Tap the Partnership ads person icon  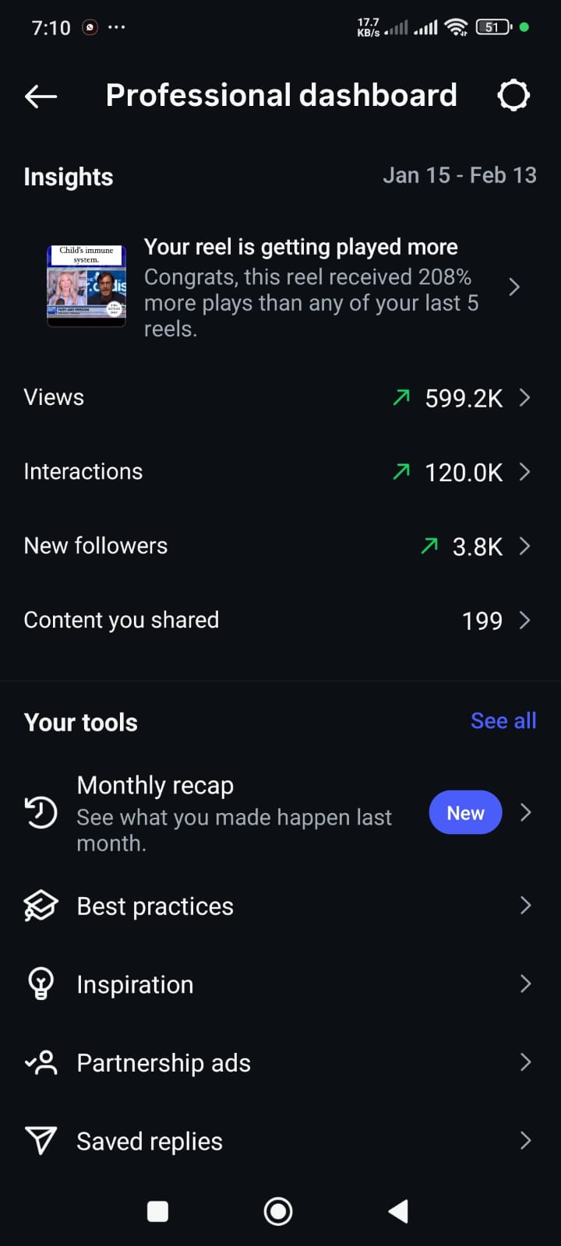pyautogui.click(x=41, y=1062)
